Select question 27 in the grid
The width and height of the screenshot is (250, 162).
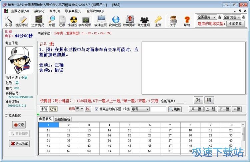click(170, 135)
